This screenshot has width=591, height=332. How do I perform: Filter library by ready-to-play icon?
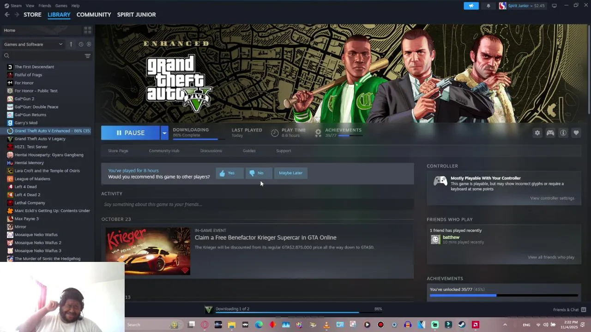[89, 44]
